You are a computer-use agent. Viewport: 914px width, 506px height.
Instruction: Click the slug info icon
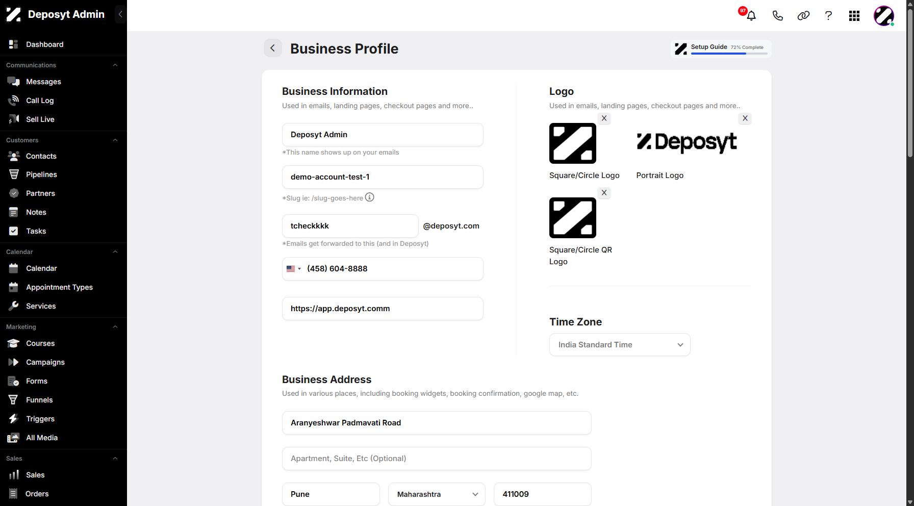(370, 197)
